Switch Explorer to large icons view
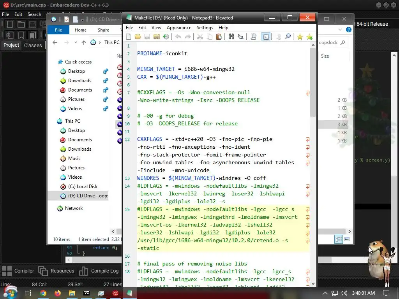The height and width of the screenshot is (299, 399). (x=347, y=239)
